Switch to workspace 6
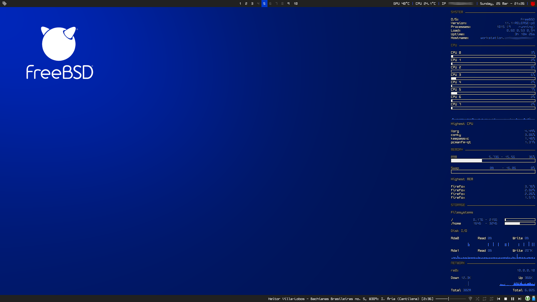The image size is (537, 302). pyautogui.click(x=270, y=3)
